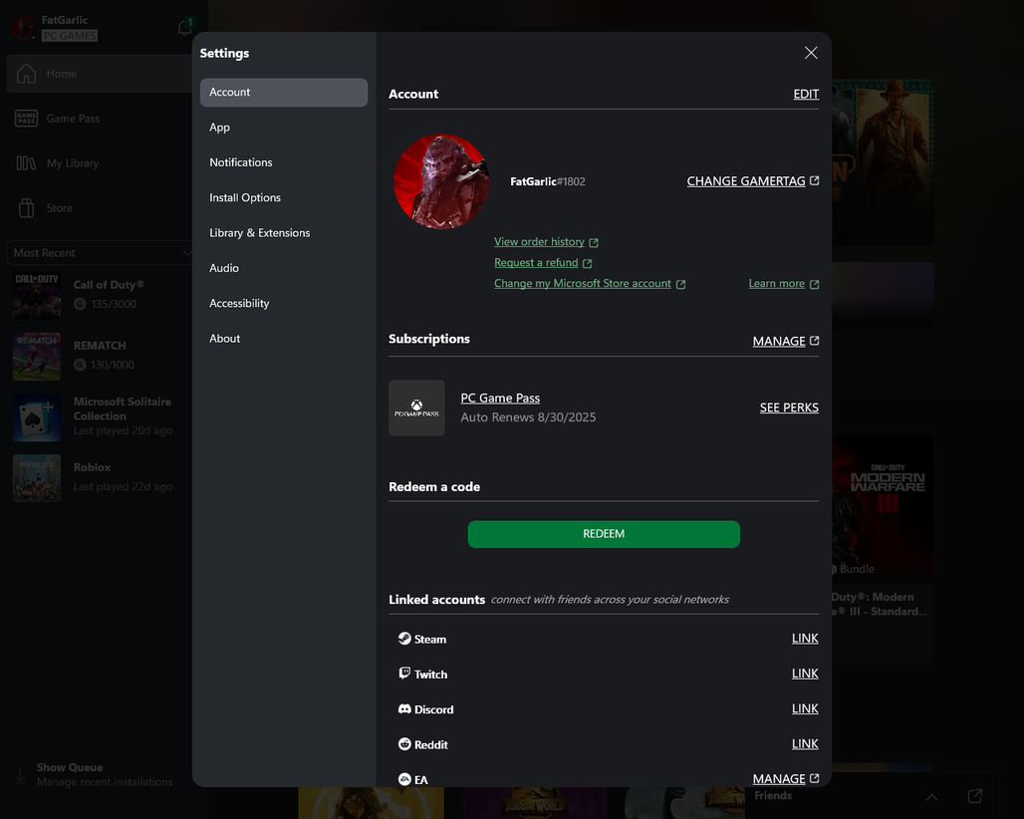
Task: Click EDIT in the Account section
Action: coord(806,94)
